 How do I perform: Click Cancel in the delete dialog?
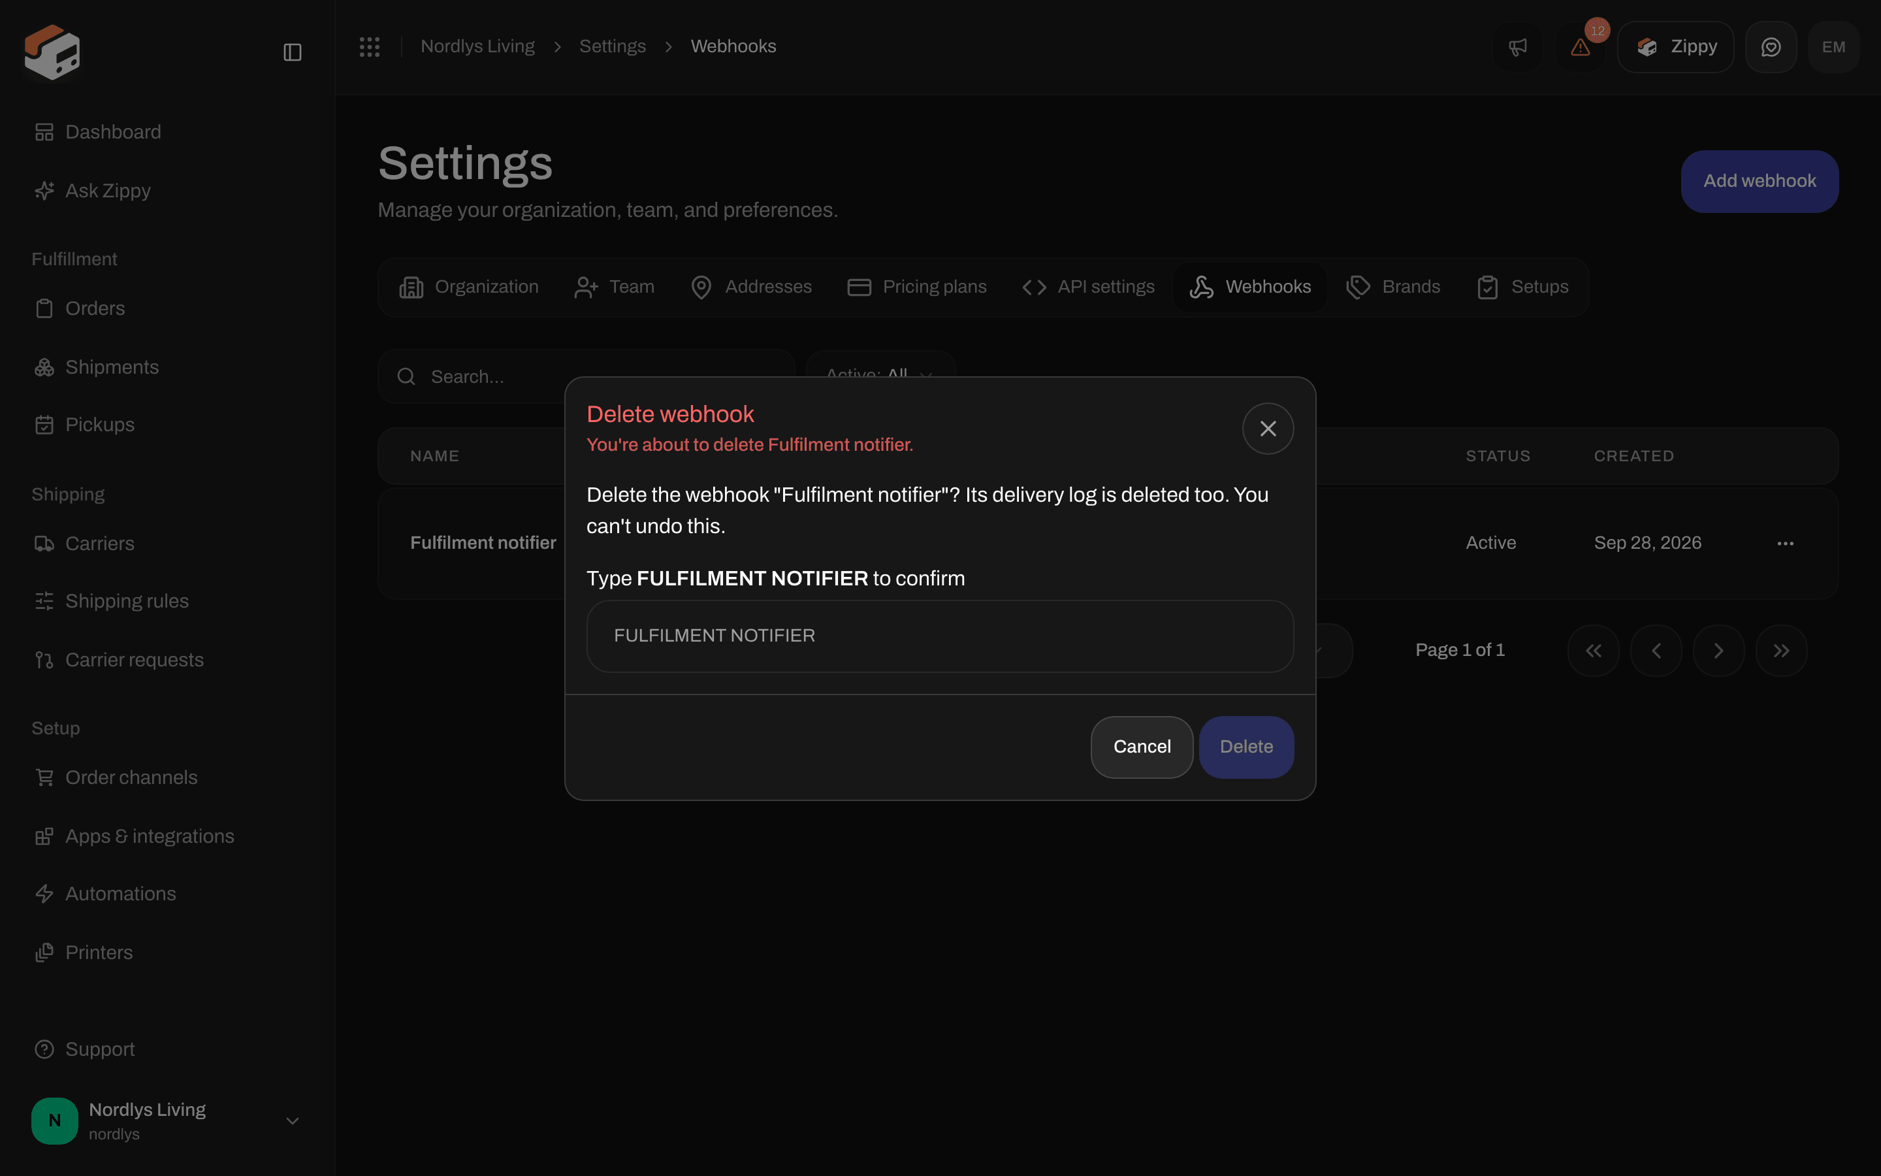(x=1142, y=747)
